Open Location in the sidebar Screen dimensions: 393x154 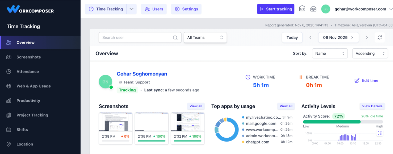tap(40, 144)
